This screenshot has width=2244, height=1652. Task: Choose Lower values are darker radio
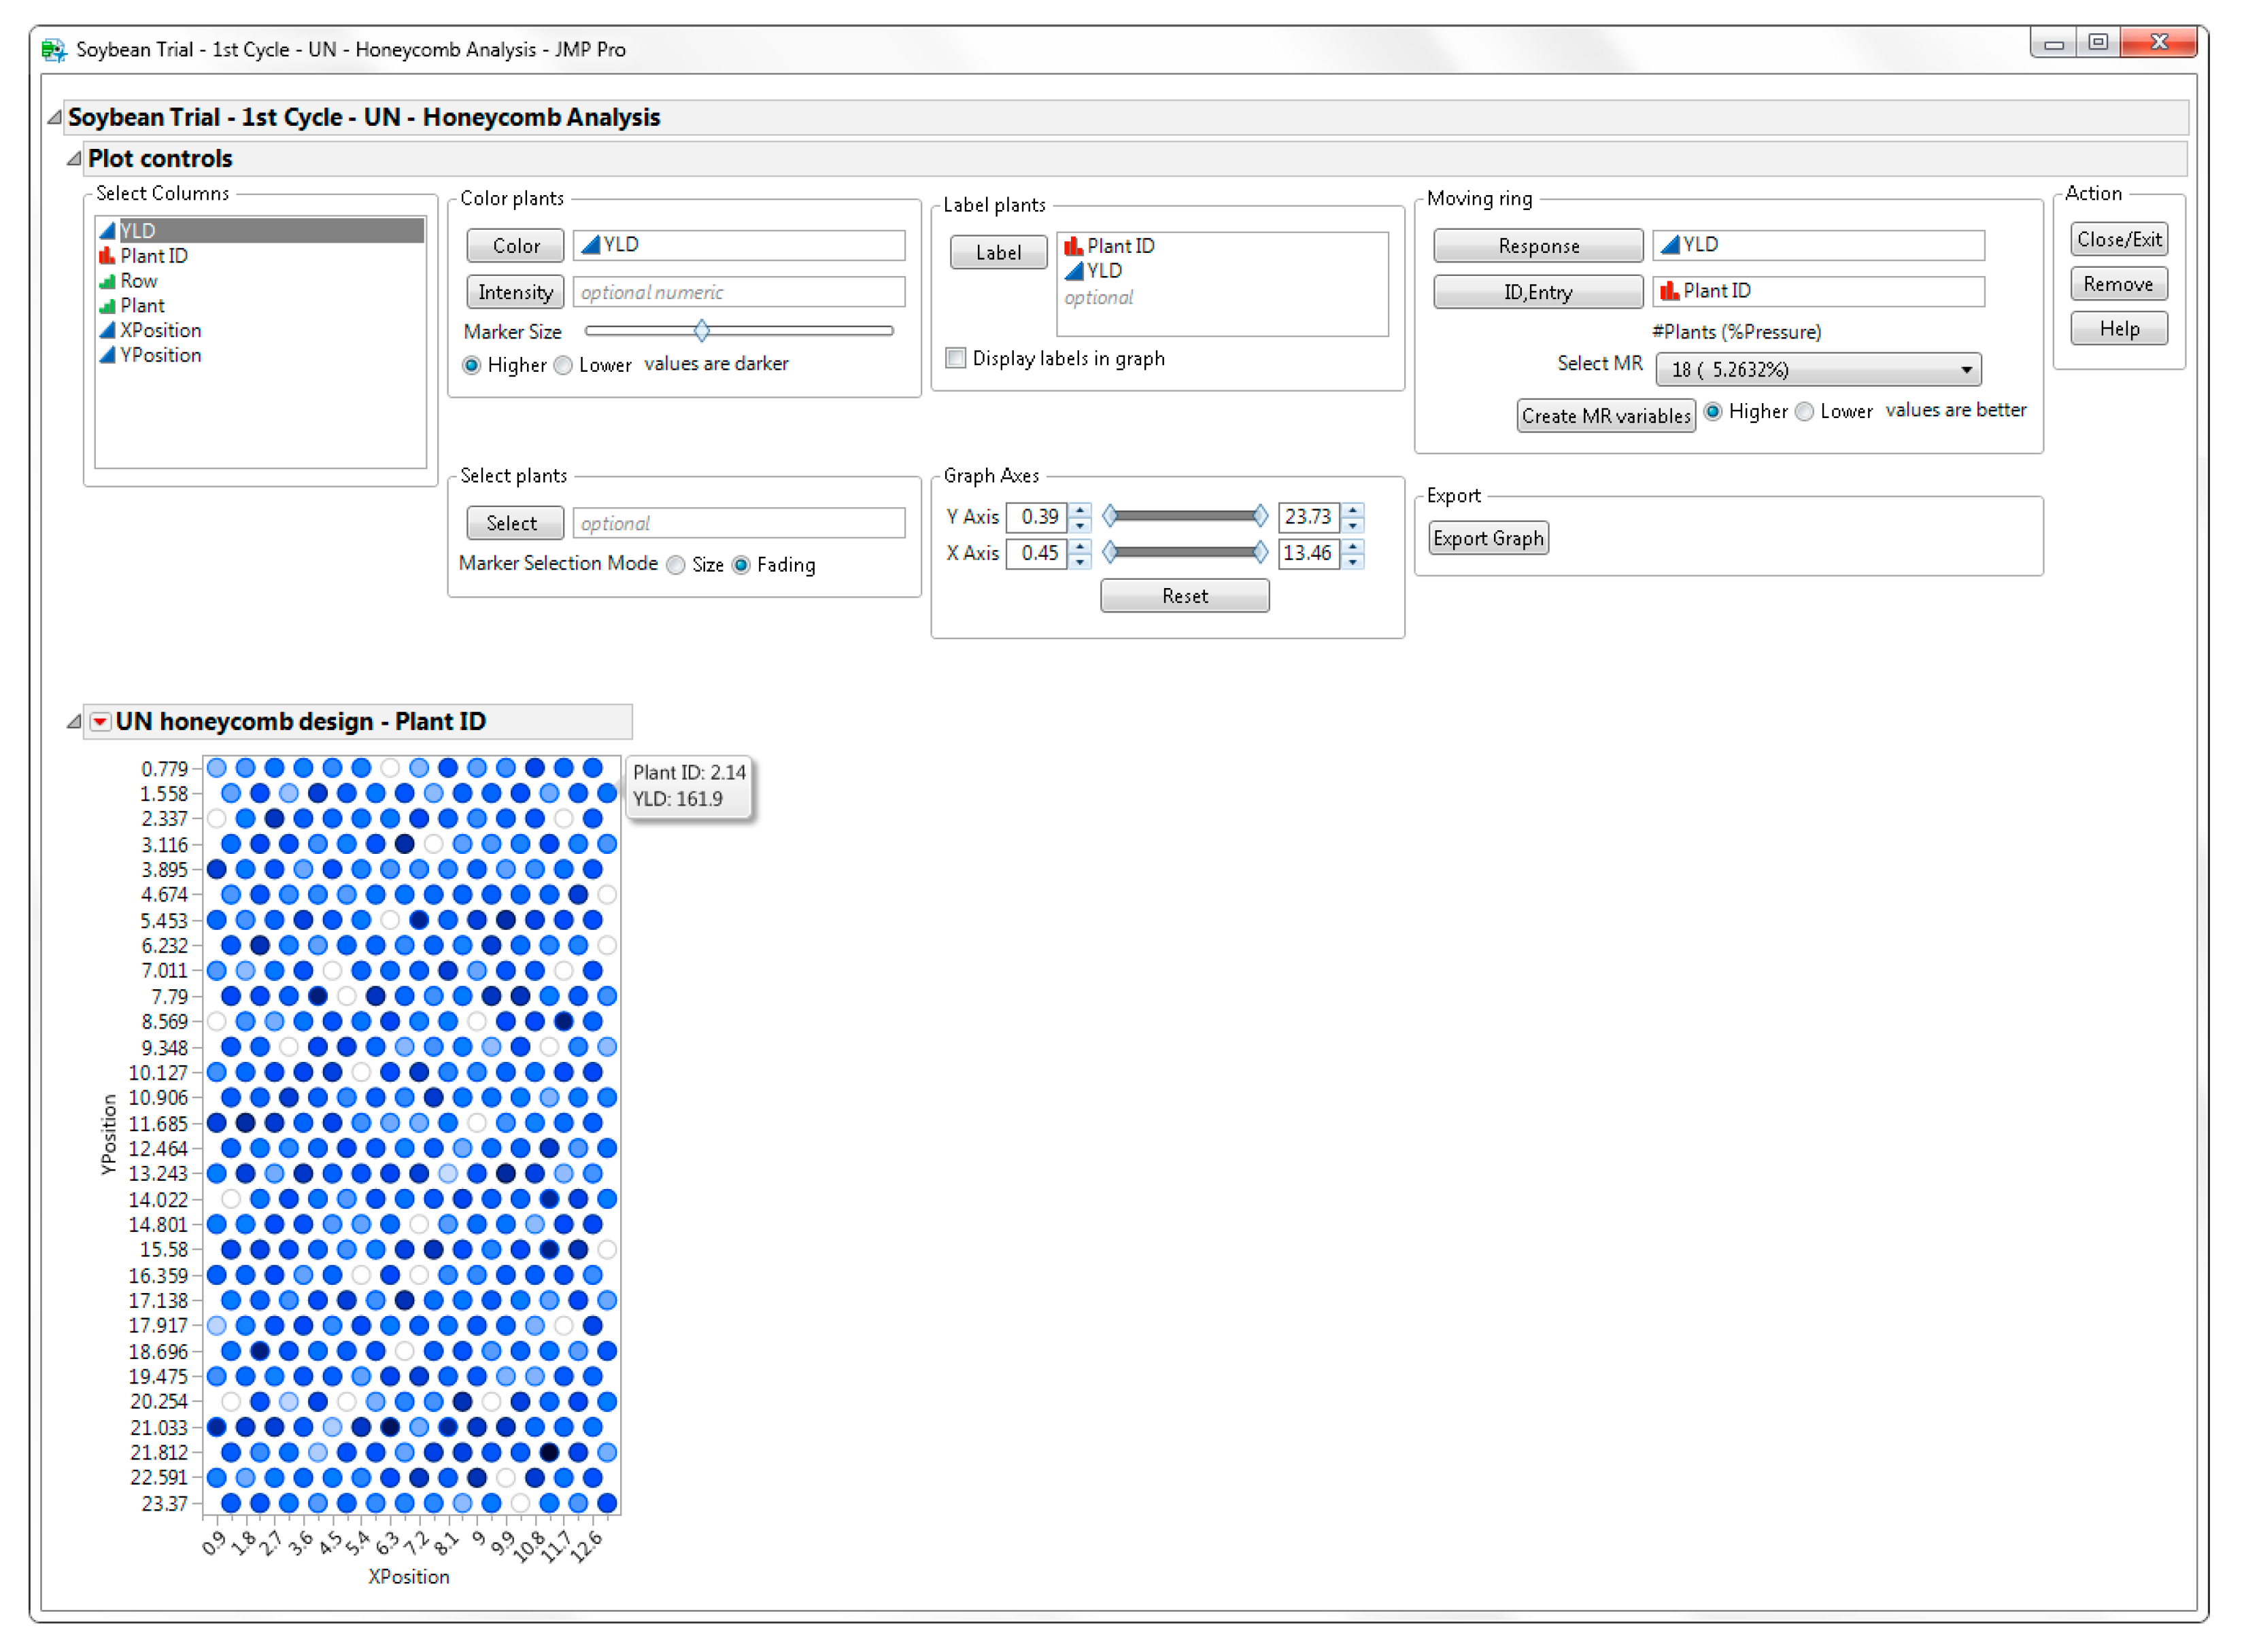pyautogui.click(x=564, y=365)
